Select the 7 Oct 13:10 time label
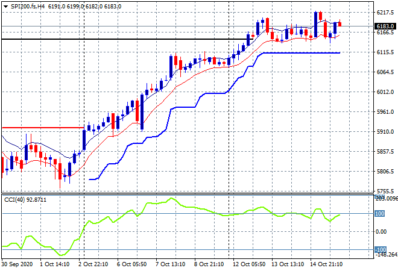The image size is (398, 271). 170,264
